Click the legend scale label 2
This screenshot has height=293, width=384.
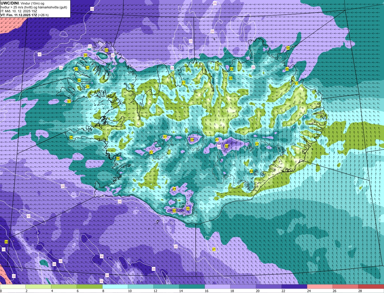click(x=26, y=291)
